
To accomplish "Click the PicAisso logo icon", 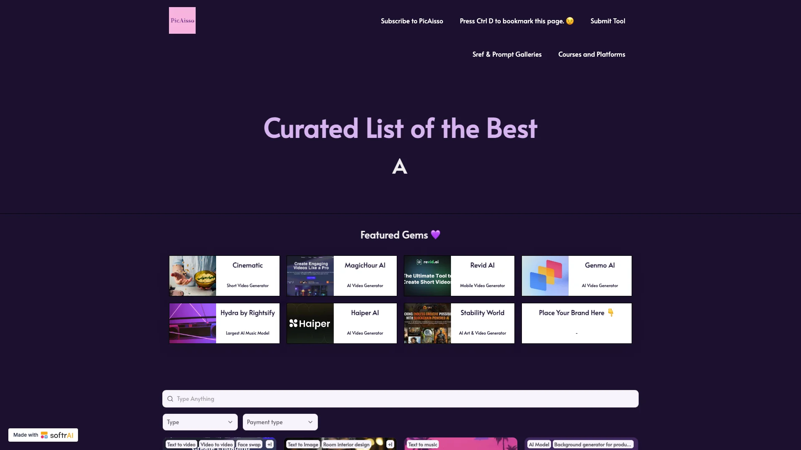I will [x=182, y=20].
